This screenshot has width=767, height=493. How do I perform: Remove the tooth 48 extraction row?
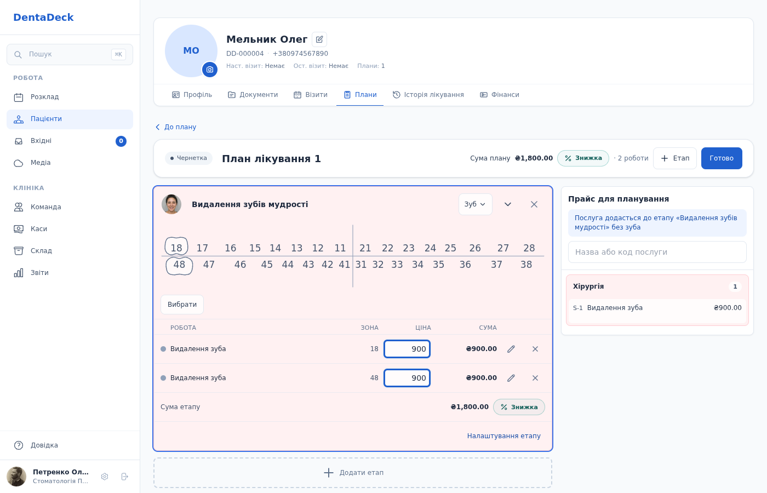[x=535, y=378]
